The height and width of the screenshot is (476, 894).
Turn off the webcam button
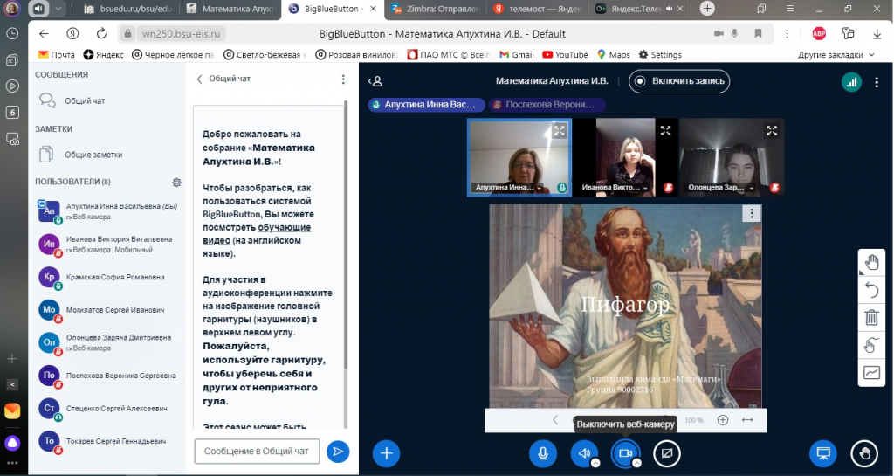[x=625, y=453]
